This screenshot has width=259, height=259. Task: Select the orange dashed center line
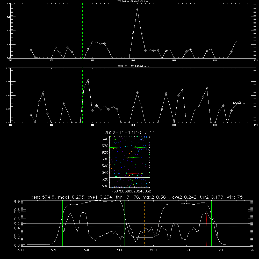coord(144,223)
